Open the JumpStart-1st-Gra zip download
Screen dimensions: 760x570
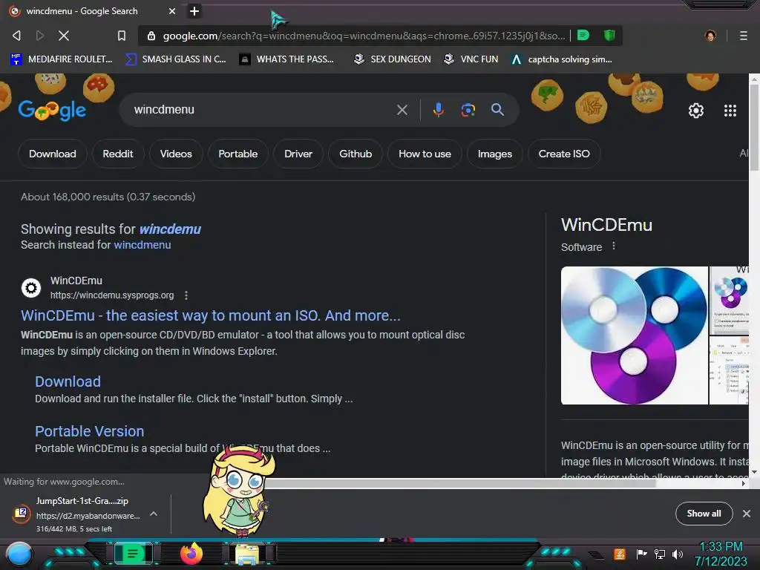[82, 501]
